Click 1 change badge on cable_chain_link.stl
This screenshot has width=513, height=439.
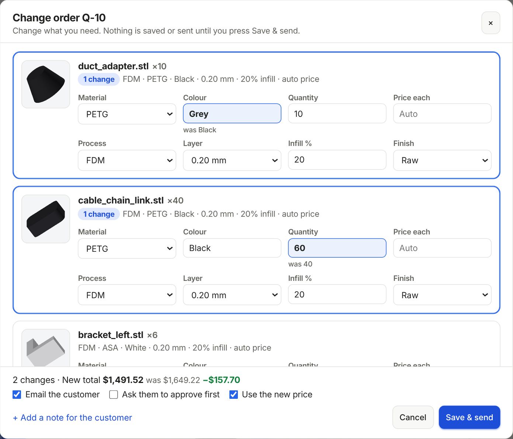click(99, 214)
